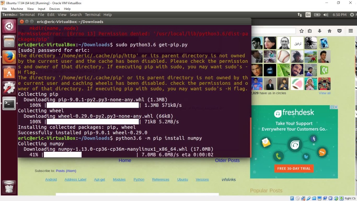Open the Terminal app's Search menu
The width and height of the screenshot is (357, 201).
click(x=76, y=15)
